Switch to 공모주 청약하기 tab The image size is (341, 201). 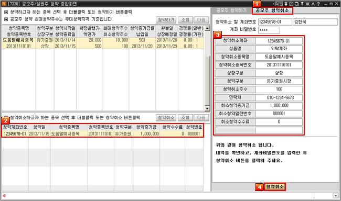[231, 10]
